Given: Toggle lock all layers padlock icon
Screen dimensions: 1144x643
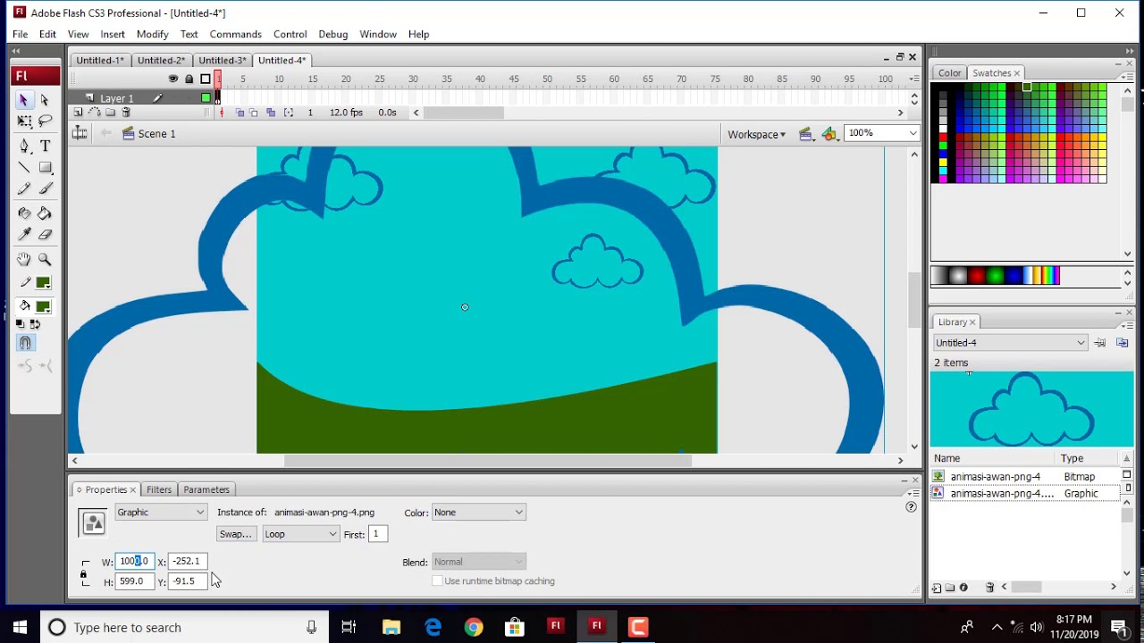Looking at the screenshot, I should (x=189, y=79).
